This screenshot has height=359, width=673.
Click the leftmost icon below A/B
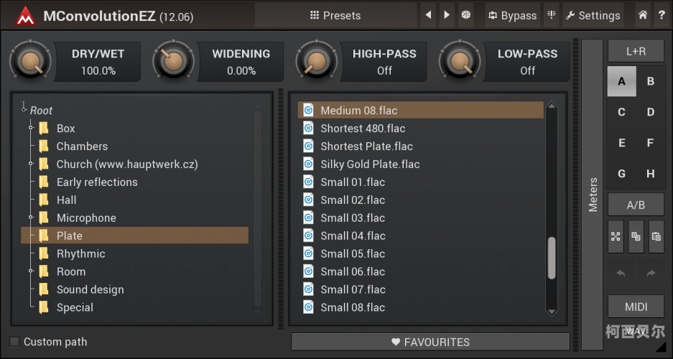coord(616,236)
